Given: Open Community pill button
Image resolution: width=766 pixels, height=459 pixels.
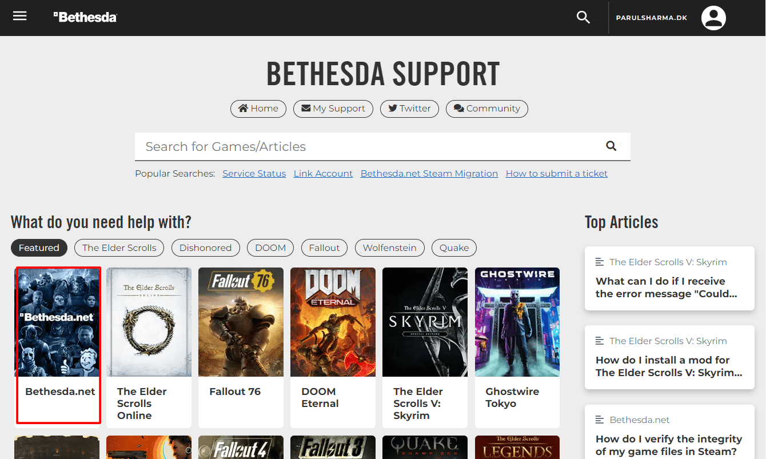Looking at the screenshot, I should 487,109.
